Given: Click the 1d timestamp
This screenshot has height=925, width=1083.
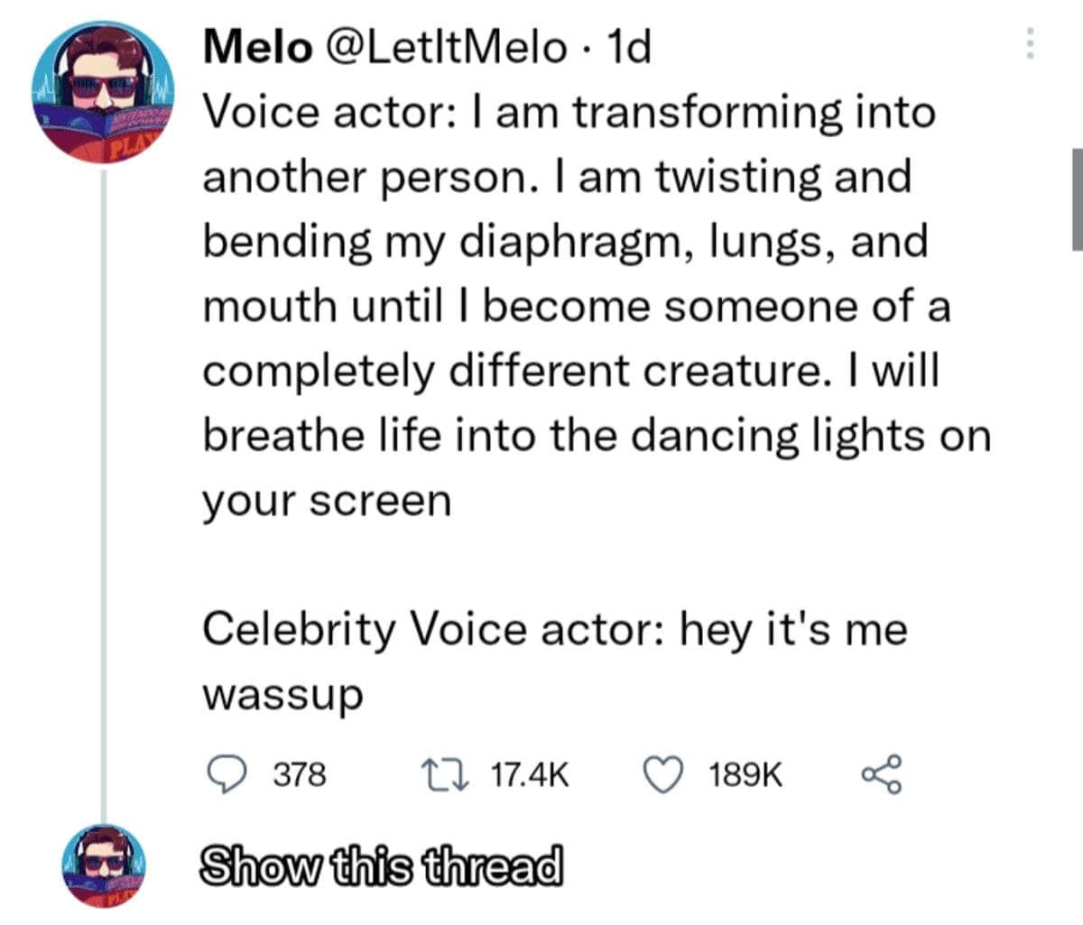Looking at the screenshot, I should pos(630,47).
